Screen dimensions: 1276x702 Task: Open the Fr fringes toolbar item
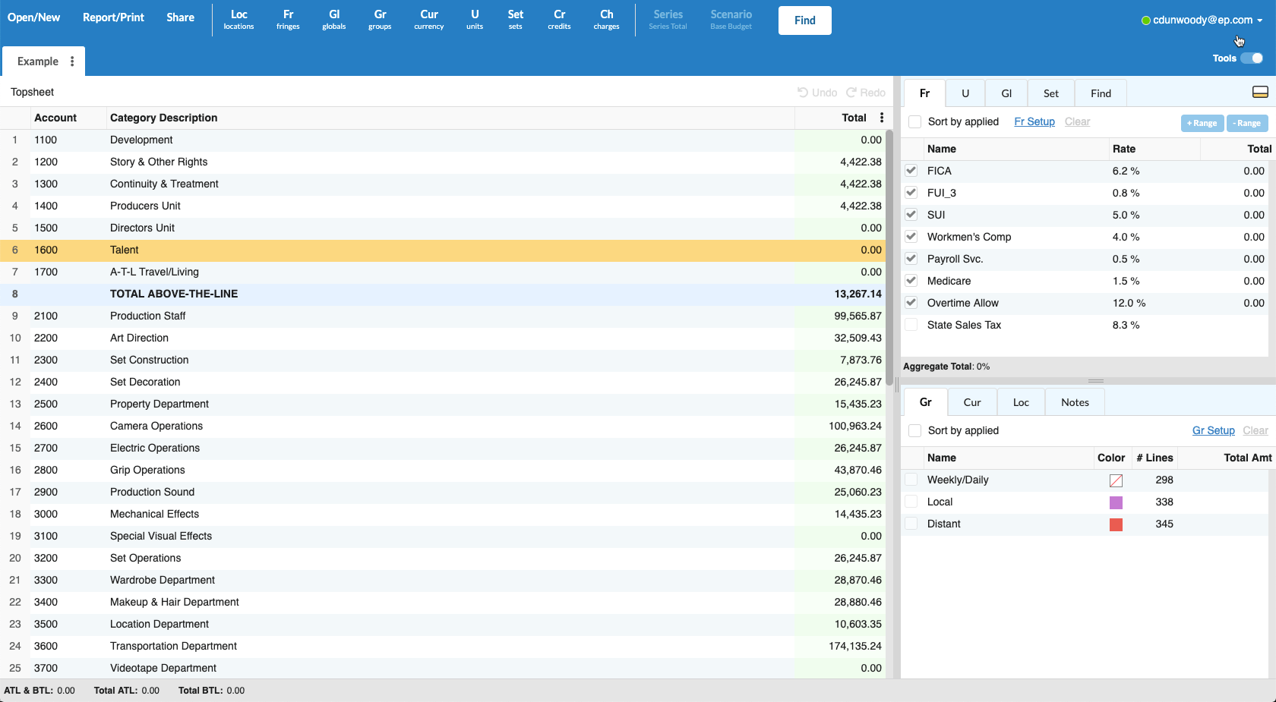[x=288, y=20]
